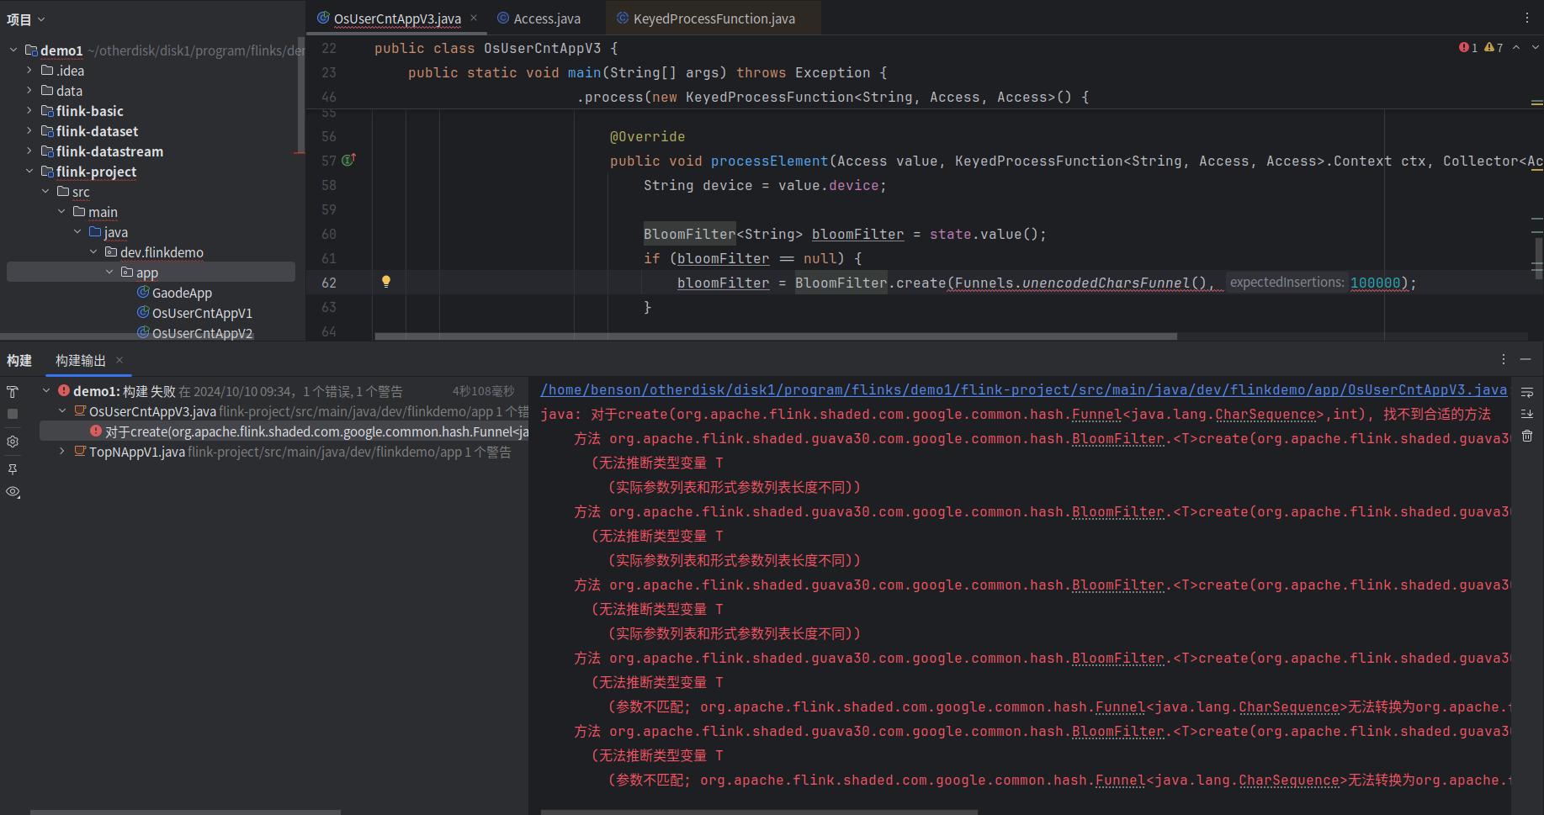Expand TopNAppV1.java build warning node

tap(62, 451)
